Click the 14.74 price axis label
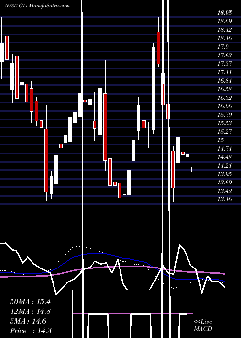Screen dimensions: 241x338 pos(225,149)
